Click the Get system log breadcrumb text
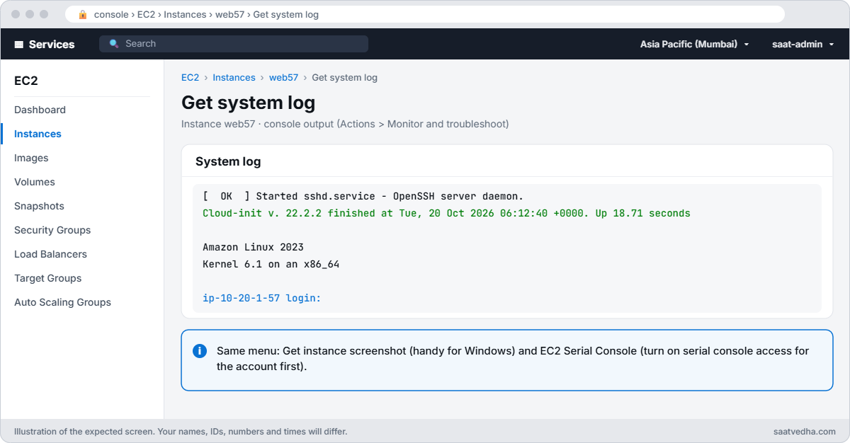850x443 pixels. click(x=344, y=78)
